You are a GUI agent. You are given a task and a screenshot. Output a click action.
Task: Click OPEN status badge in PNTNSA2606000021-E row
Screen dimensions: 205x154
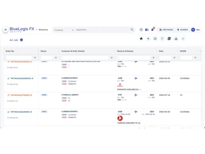click(x=44, y=78)
